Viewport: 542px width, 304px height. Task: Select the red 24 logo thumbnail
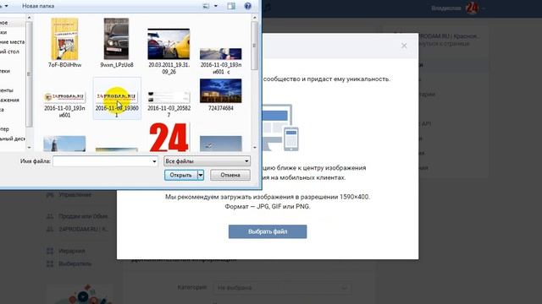pyautogui.click(x=169, y=138)
